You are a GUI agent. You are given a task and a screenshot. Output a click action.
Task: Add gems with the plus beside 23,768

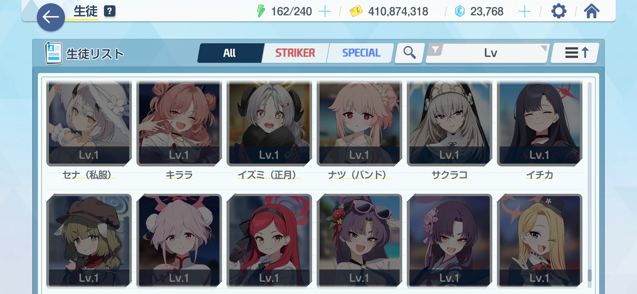pyautogui.click(x=524, y=11)
